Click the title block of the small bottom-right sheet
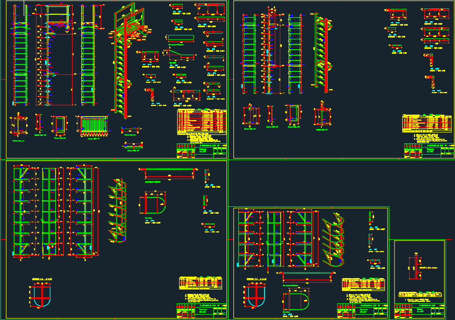 tap(419, 311)
